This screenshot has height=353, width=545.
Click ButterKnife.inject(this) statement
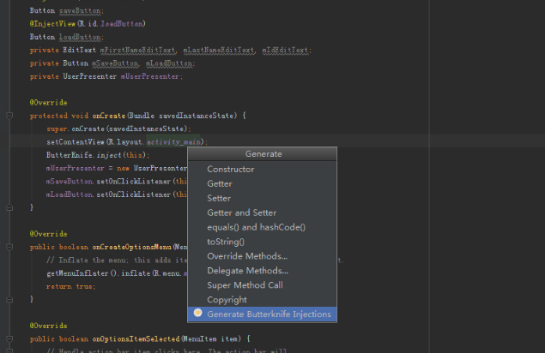(x=98, y=155)
